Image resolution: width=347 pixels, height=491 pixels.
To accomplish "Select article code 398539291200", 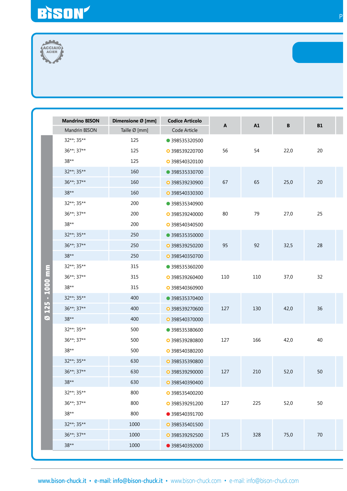I will pos(187,404).
